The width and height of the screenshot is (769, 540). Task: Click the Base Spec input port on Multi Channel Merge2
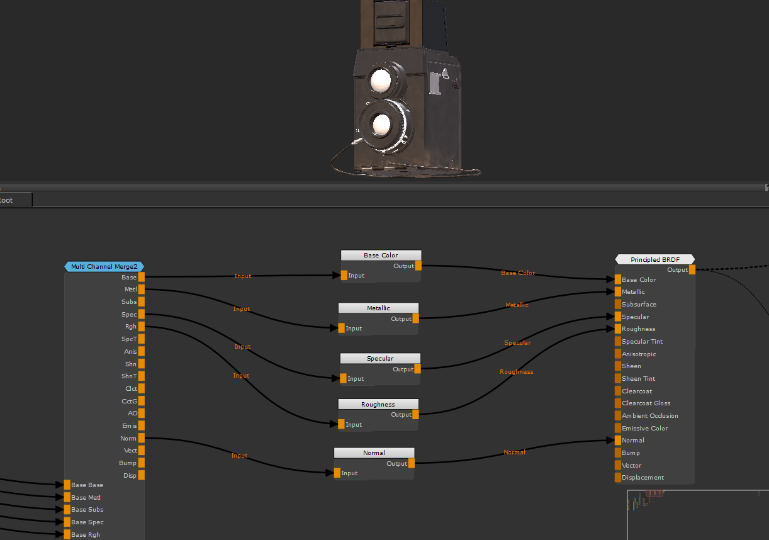(67, 522)
